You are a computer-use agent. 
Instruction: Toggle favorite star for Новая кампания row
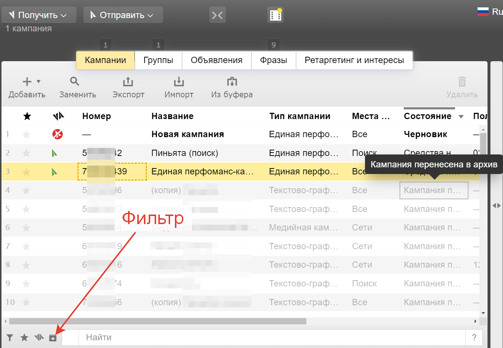tap(26, 135)
